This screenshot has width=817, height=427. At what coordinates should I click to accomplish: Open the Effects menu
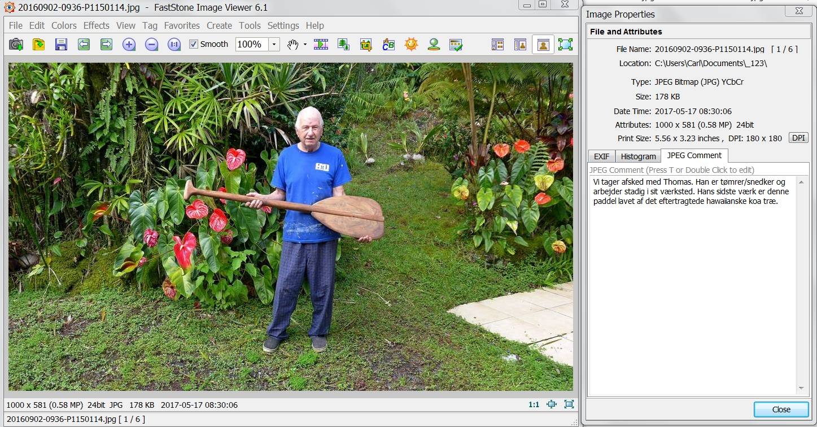click(96, 25)
